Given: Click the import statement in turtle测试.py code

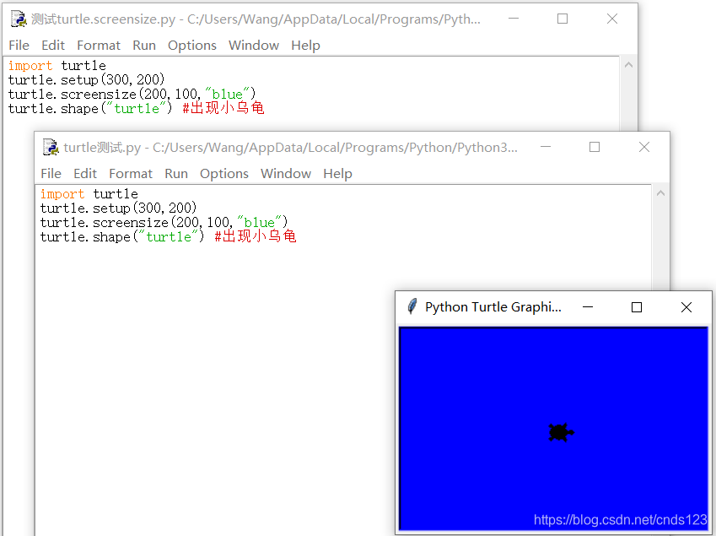Looking at the screenshot, I should click(62, 193).
